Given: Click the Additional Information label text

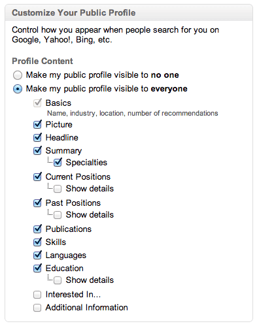Looking at the screenshot, I should pyautogui.click(x=87, y=308).
